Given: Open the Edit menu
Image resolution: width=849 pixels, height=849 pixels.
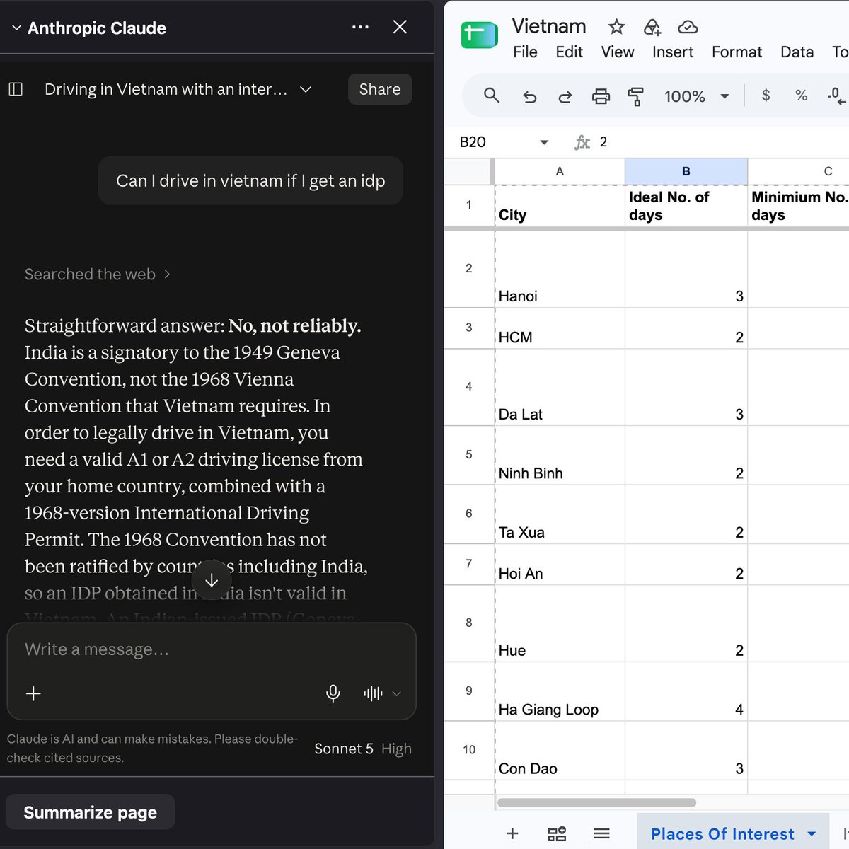Looking at the screenshot, I should point(569,52).
